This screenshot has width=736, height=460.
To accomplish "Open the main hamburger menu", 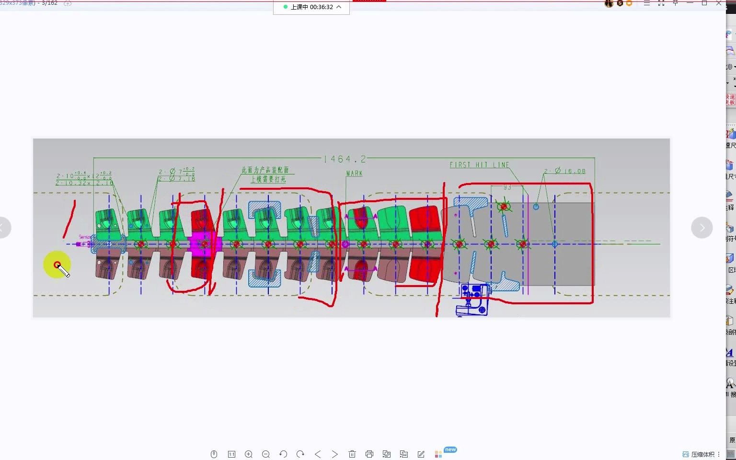I will pos(646,3).
